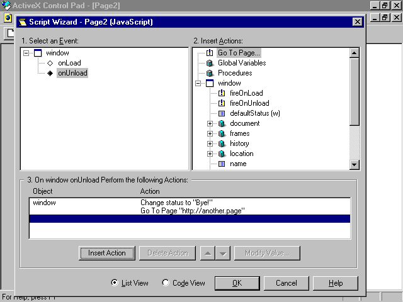403x302 pixels.
Task: Collapse the window node in events tree
Action: (x=26, y=53)
